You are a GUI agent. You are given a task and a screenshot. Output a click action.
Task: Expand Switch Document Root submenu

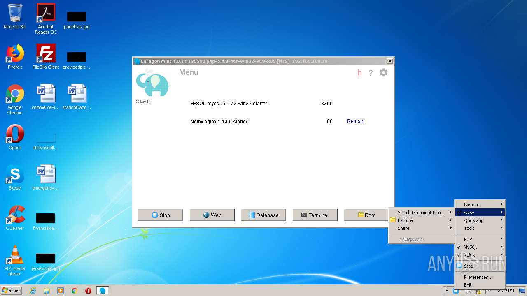(421, 213)
